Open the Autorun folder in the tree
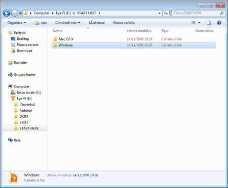This screenshot has width=228, height=188. pos(26,110)
